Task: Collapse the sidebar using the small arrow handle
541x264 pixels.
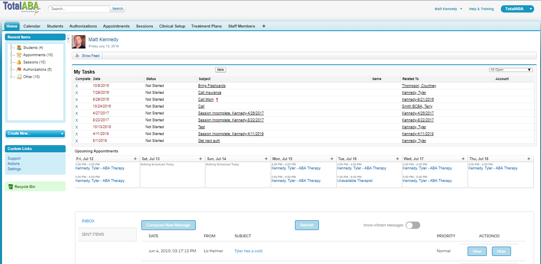Action: [x=68, y=39]
